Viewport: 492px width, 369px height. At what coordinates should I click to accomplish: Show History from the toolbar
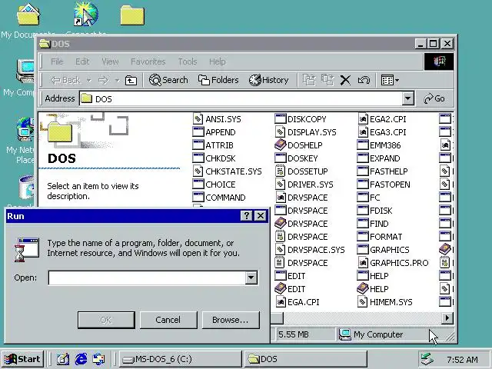pos(268,80)
